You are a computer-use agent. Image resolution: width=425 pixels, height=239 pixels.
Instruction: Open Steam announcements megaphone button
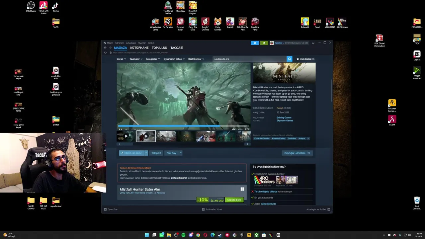pos(255,43)
